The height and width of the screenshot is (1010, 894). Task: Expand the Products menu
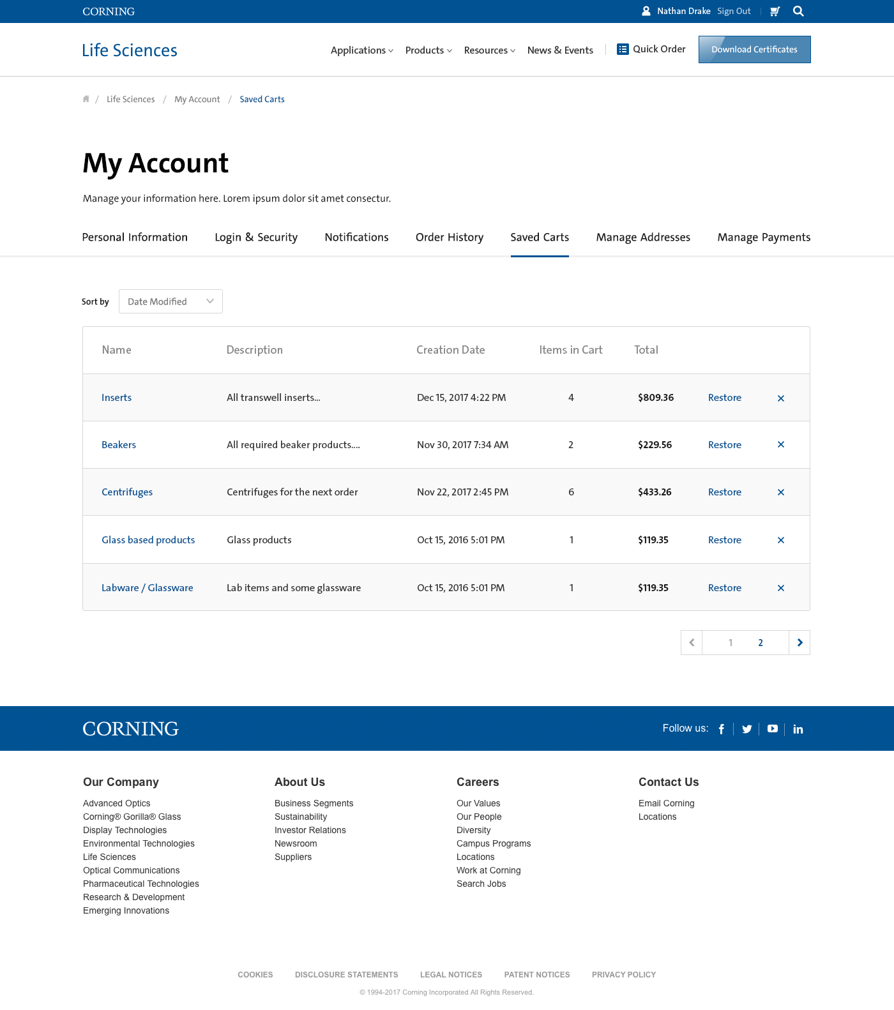[428, 50]
